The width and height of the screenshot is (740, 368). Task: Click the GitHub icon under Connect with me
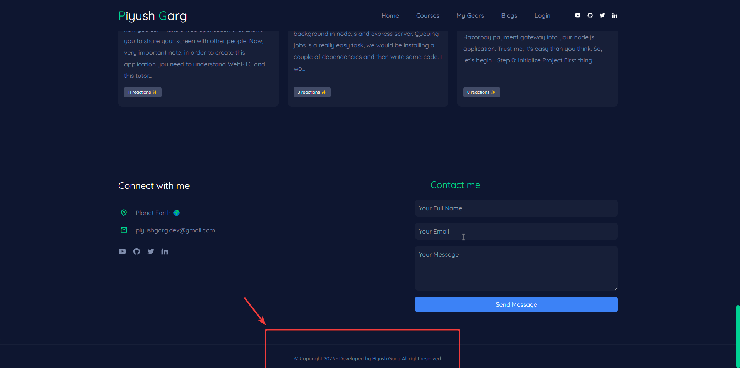click(x=136, y=251)
